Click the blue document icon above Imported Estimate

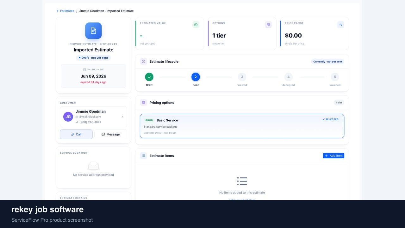point(93,31)
